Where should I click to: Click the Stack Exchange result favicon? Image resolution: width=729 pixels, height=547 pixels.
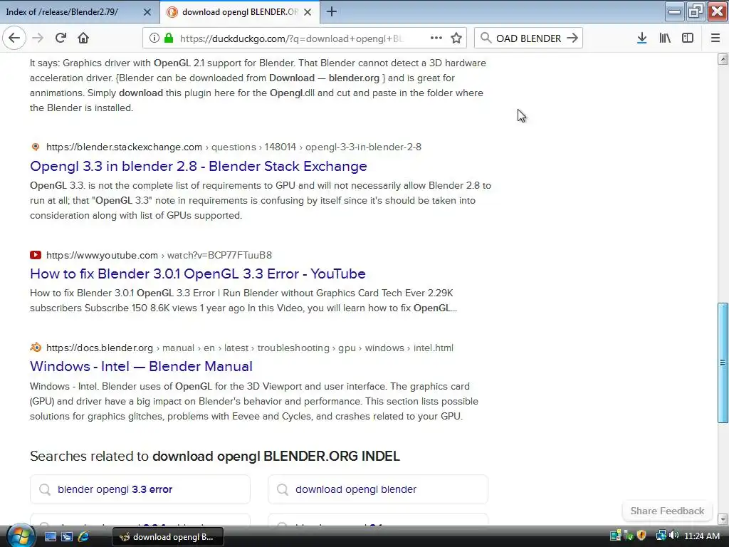pyautogui.click(x=36, y=147)
